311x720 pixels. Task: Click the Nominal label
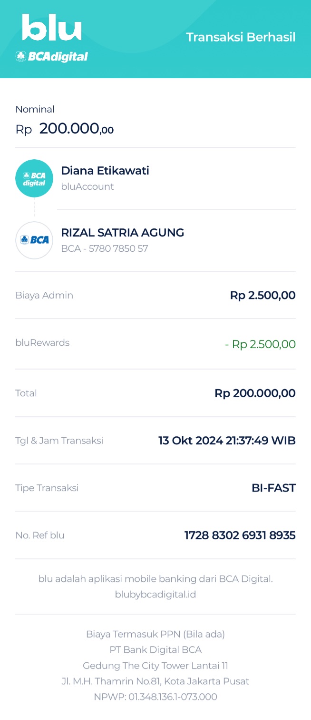(35, 109)
